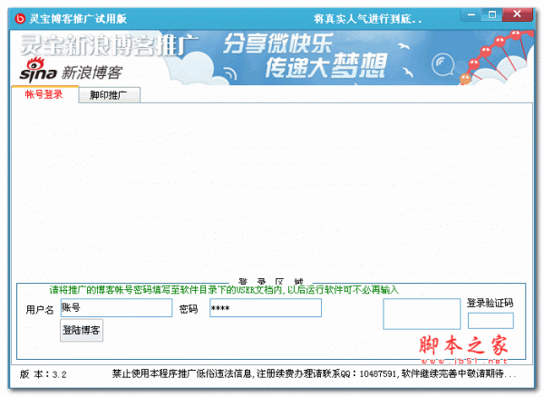Click the 用户名 account input field

(116, 307)
